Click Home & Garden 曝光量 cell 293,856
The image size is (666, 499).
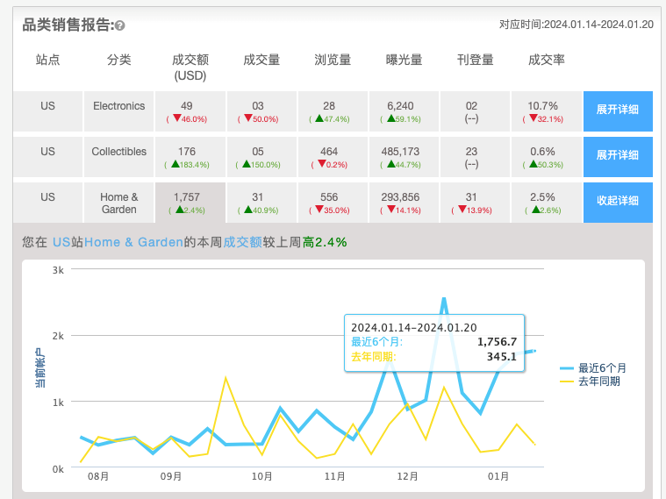404,203
